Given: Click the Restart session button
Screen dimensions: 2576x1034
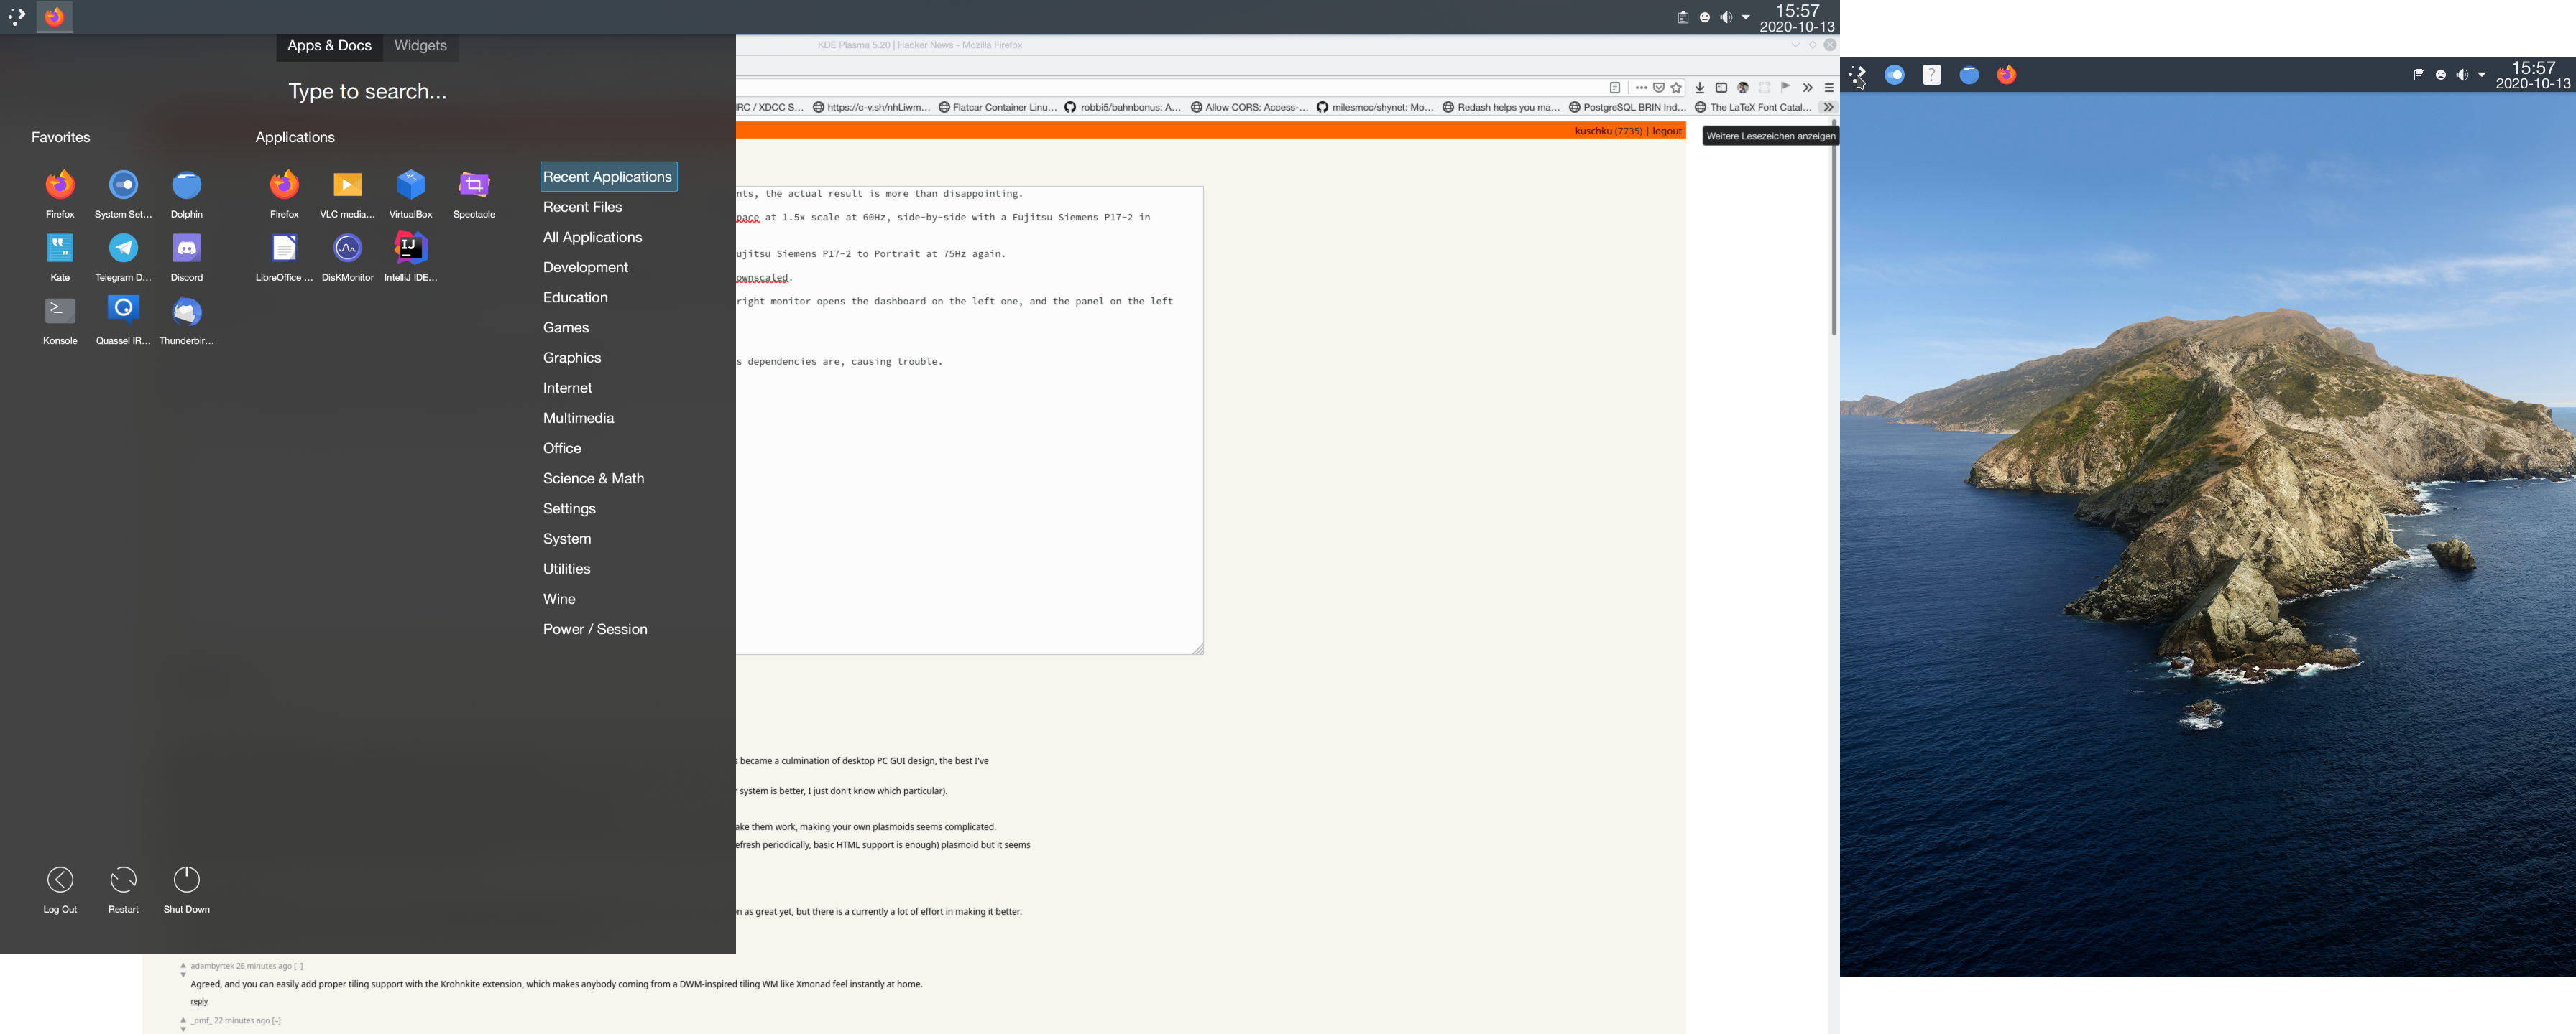Looking at the screenshot, I should (x=123, y=889).
